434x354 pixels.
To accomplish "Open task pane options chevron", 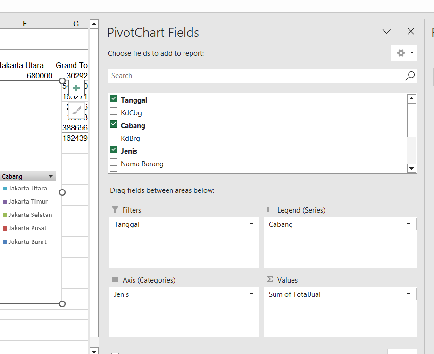I will pyautogui.click(x=386, y=32).
